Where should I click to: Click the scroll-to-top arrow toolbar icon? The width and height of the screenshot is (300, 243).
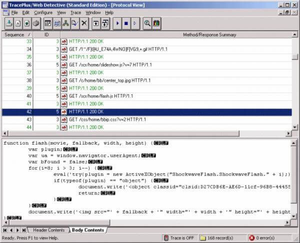click(x=96, y=23)
